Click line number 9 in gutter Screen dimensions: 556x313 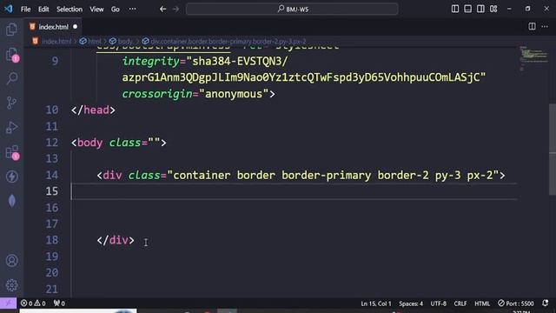pyautogui.click(x=55, y=62)
